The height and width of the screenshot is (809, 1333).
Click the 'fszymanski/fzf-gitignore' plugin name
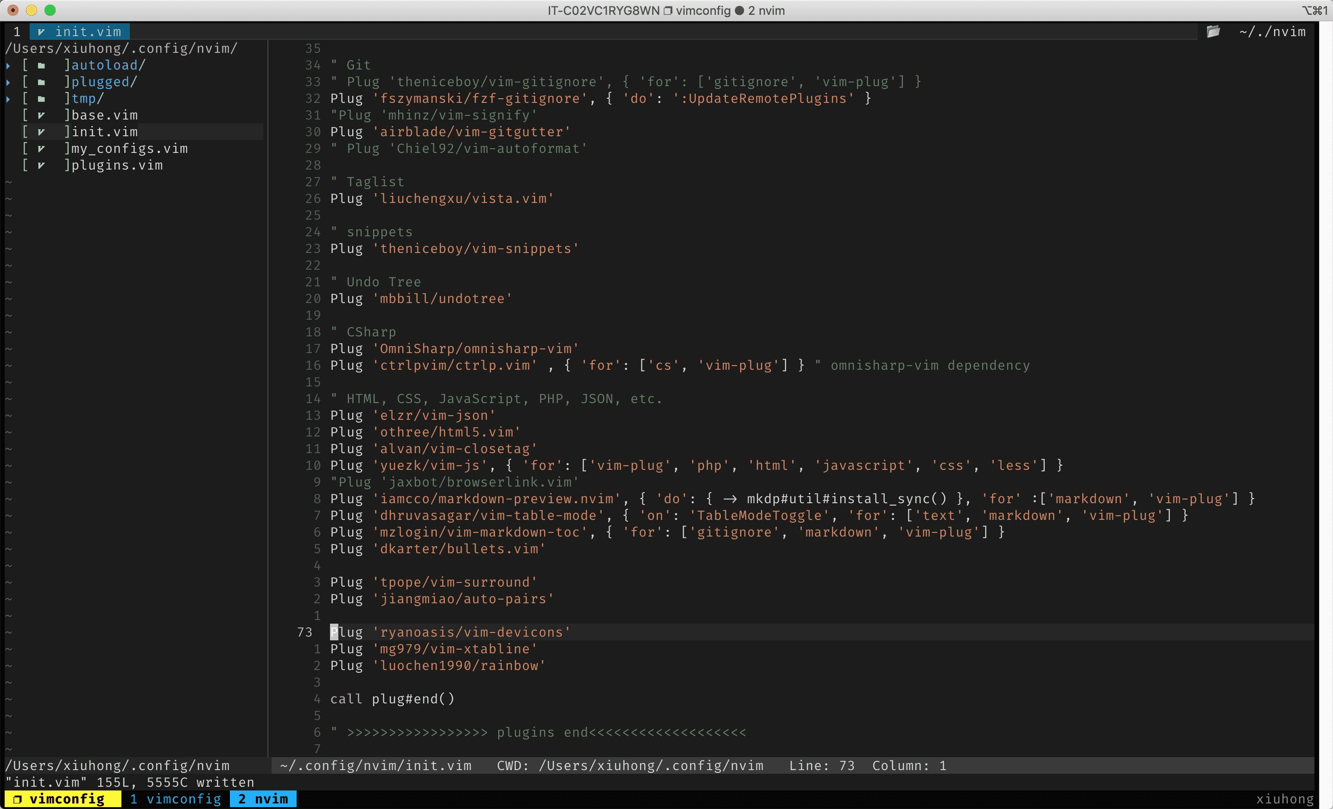pos(480,98)
